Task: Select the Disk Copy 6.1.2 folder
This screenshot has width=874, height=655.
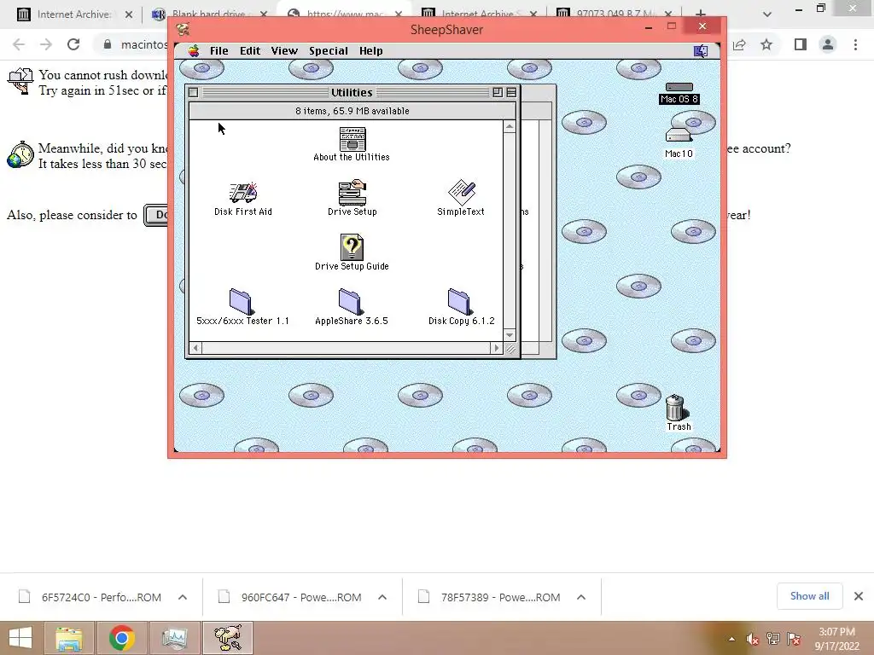Action: pyautogui.click(x=460, y=302)
